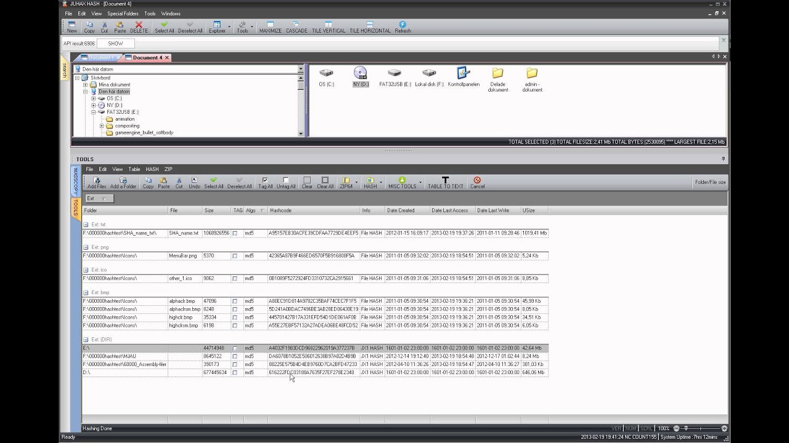789x443 pixels.
Task: Click the Ext grouping button
Action: [x=98, y=198]
